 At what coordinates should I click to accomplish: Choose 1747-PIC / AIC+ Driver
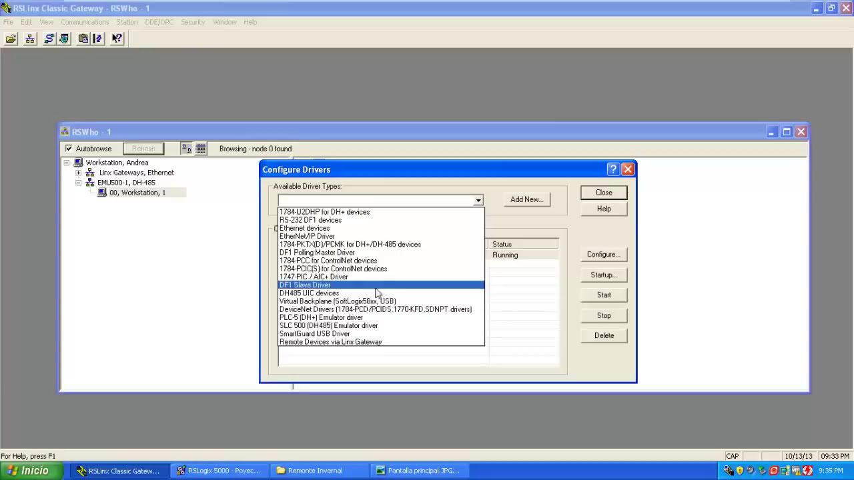point(381,277)
